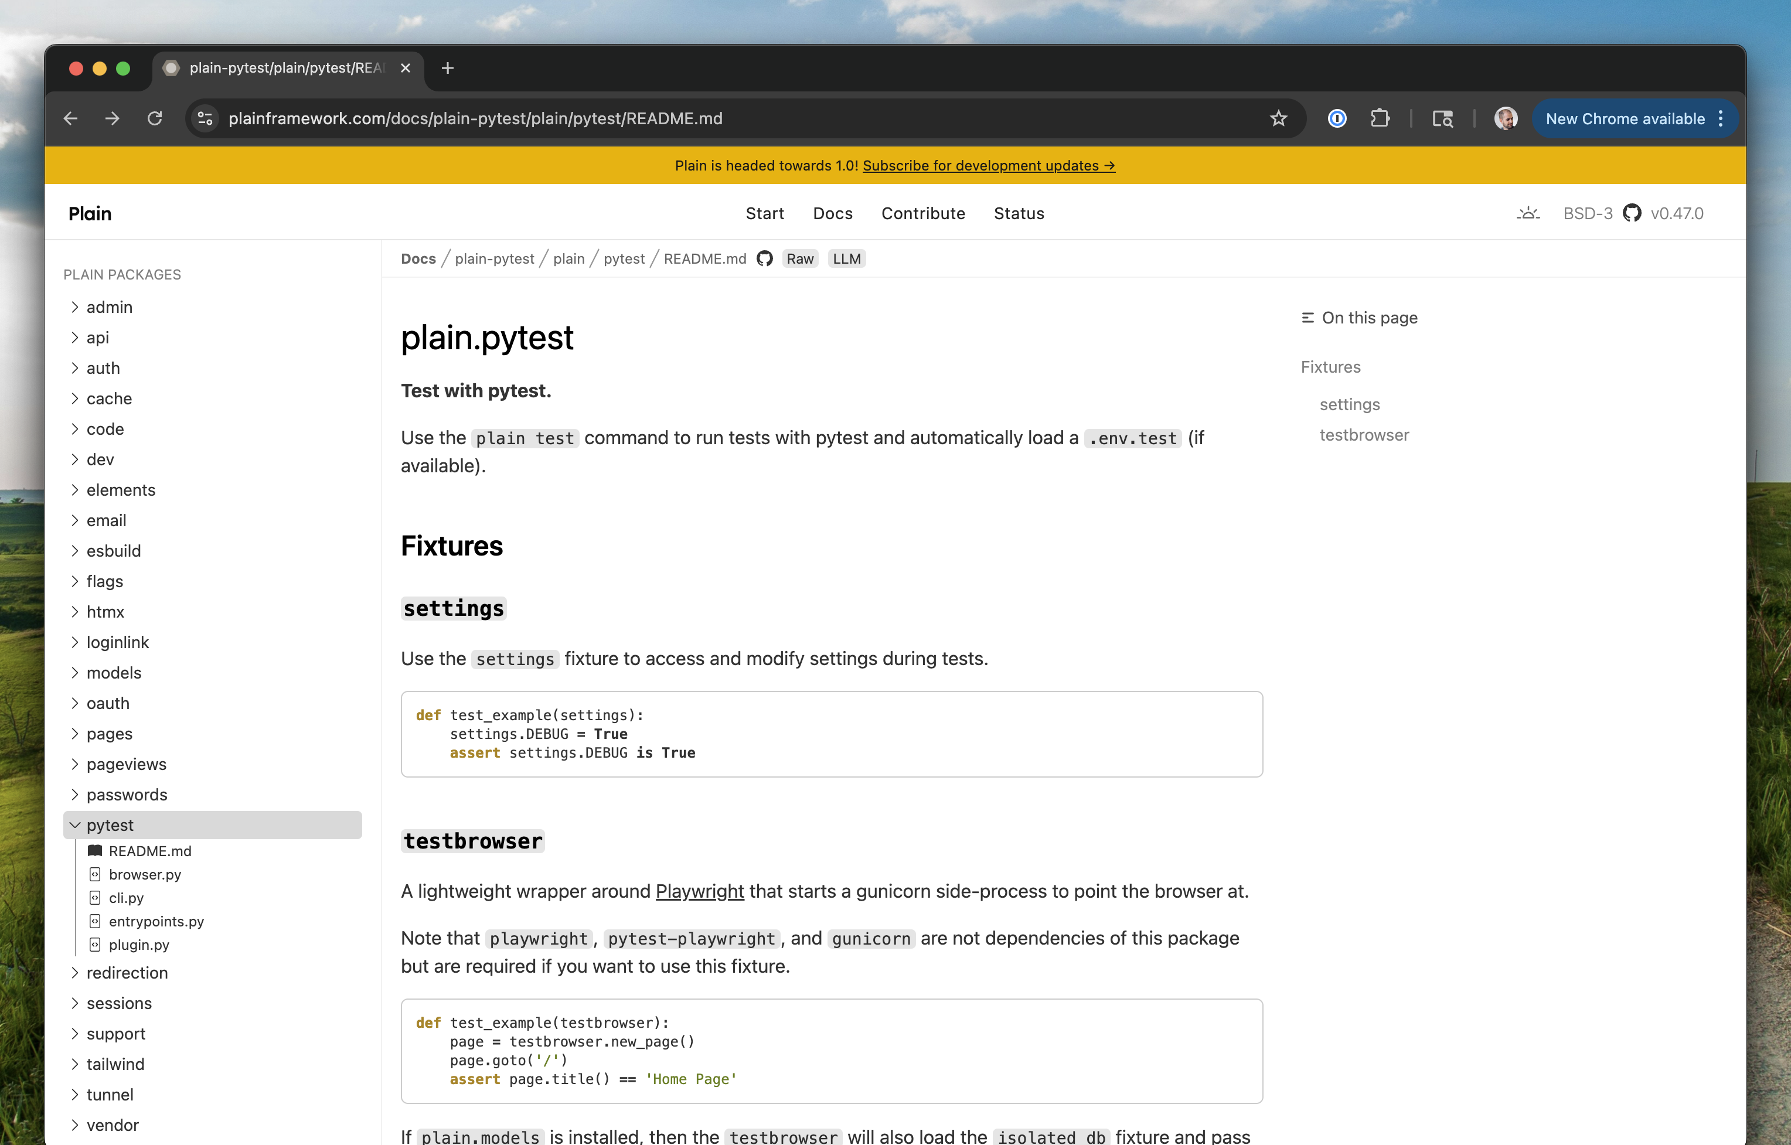Go forward in browser history
Image resolution: width=1791 pixels, height=1145 pixels.
113,119
